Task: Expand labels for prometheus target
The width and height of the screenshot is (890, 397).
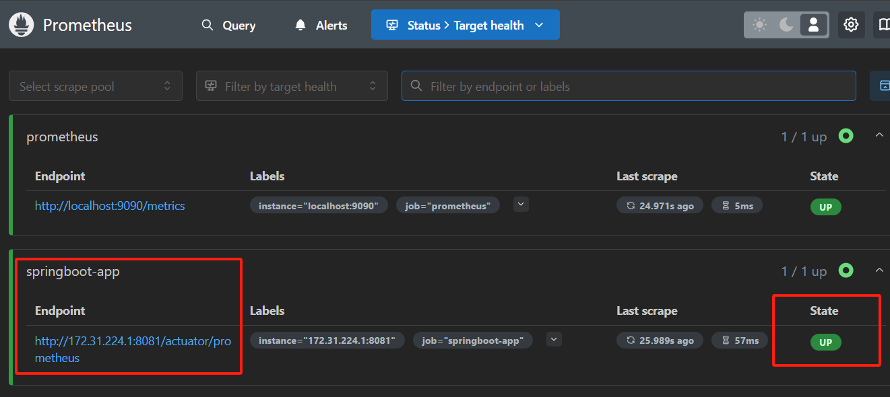Action: point(521,204)
